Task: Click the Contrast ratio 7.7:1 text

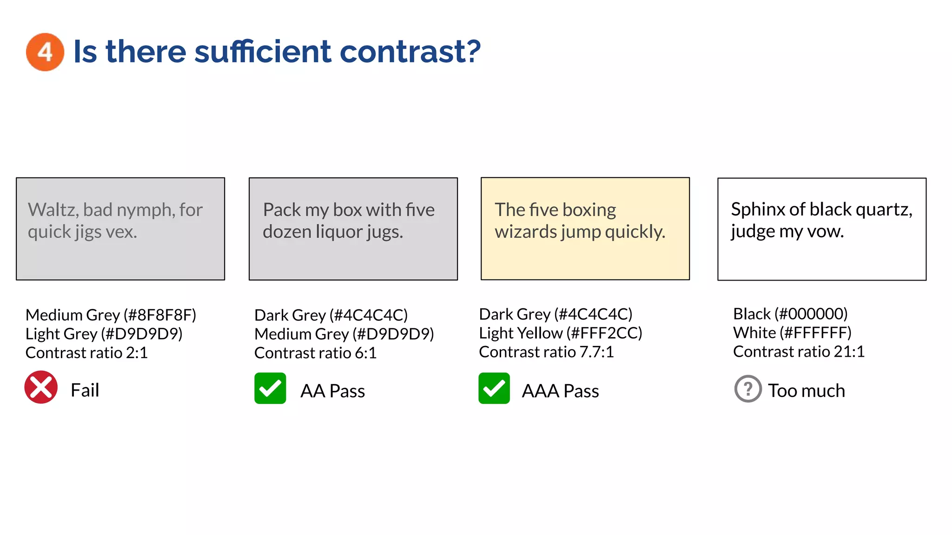Action: [x=546, y=352]
